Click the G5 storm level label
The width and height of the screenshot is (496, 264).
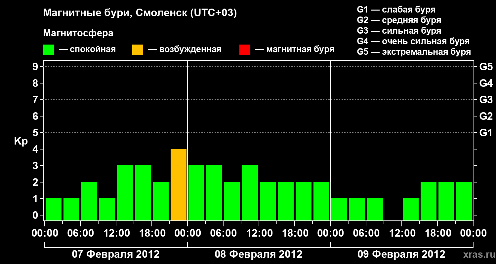(x=486, y=67)
